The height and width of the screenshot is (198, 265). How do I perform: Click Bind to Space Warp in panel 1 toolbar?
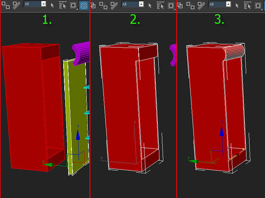[16, 5]
